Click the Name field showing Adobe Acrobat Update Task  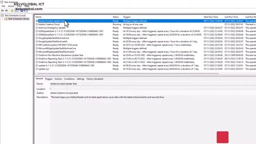pos(153,84)
